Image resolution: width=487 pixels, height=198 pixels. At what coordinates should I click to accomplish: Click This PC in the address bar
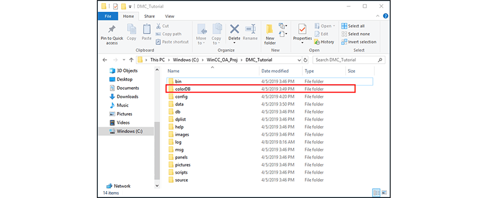[x=157, y=60]
